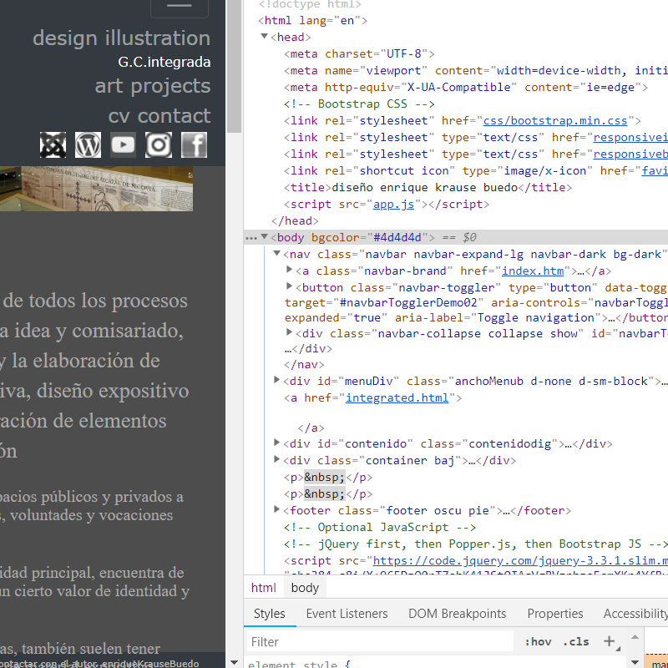The image size is (668, 668).
Task: Toggle the .cls classes button
Action: 576,641
